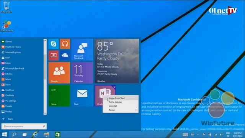Open the touch keyboard tray icon
The width and height of the screenshot is (245, 138).
[185, 135]
